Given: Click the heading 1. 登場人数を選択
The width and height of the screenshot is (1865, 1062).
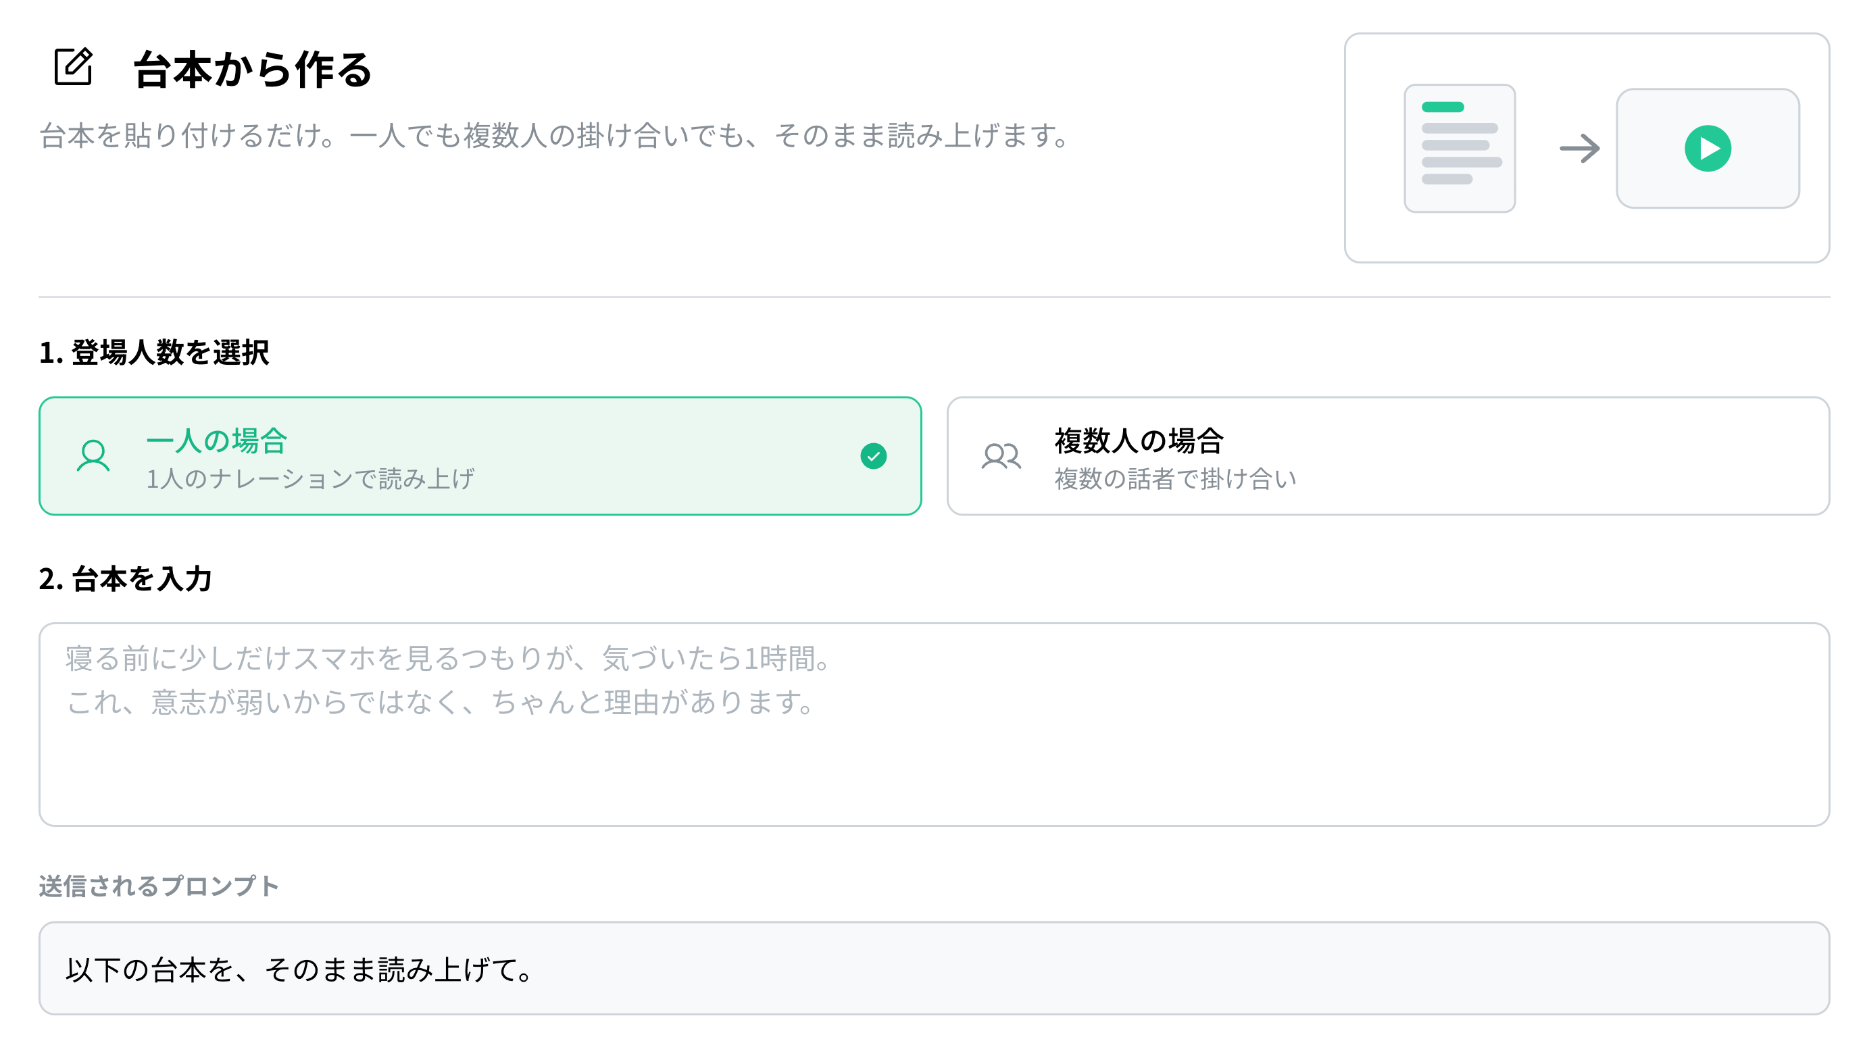Looking at the screenshot, I should coord(154,352).
